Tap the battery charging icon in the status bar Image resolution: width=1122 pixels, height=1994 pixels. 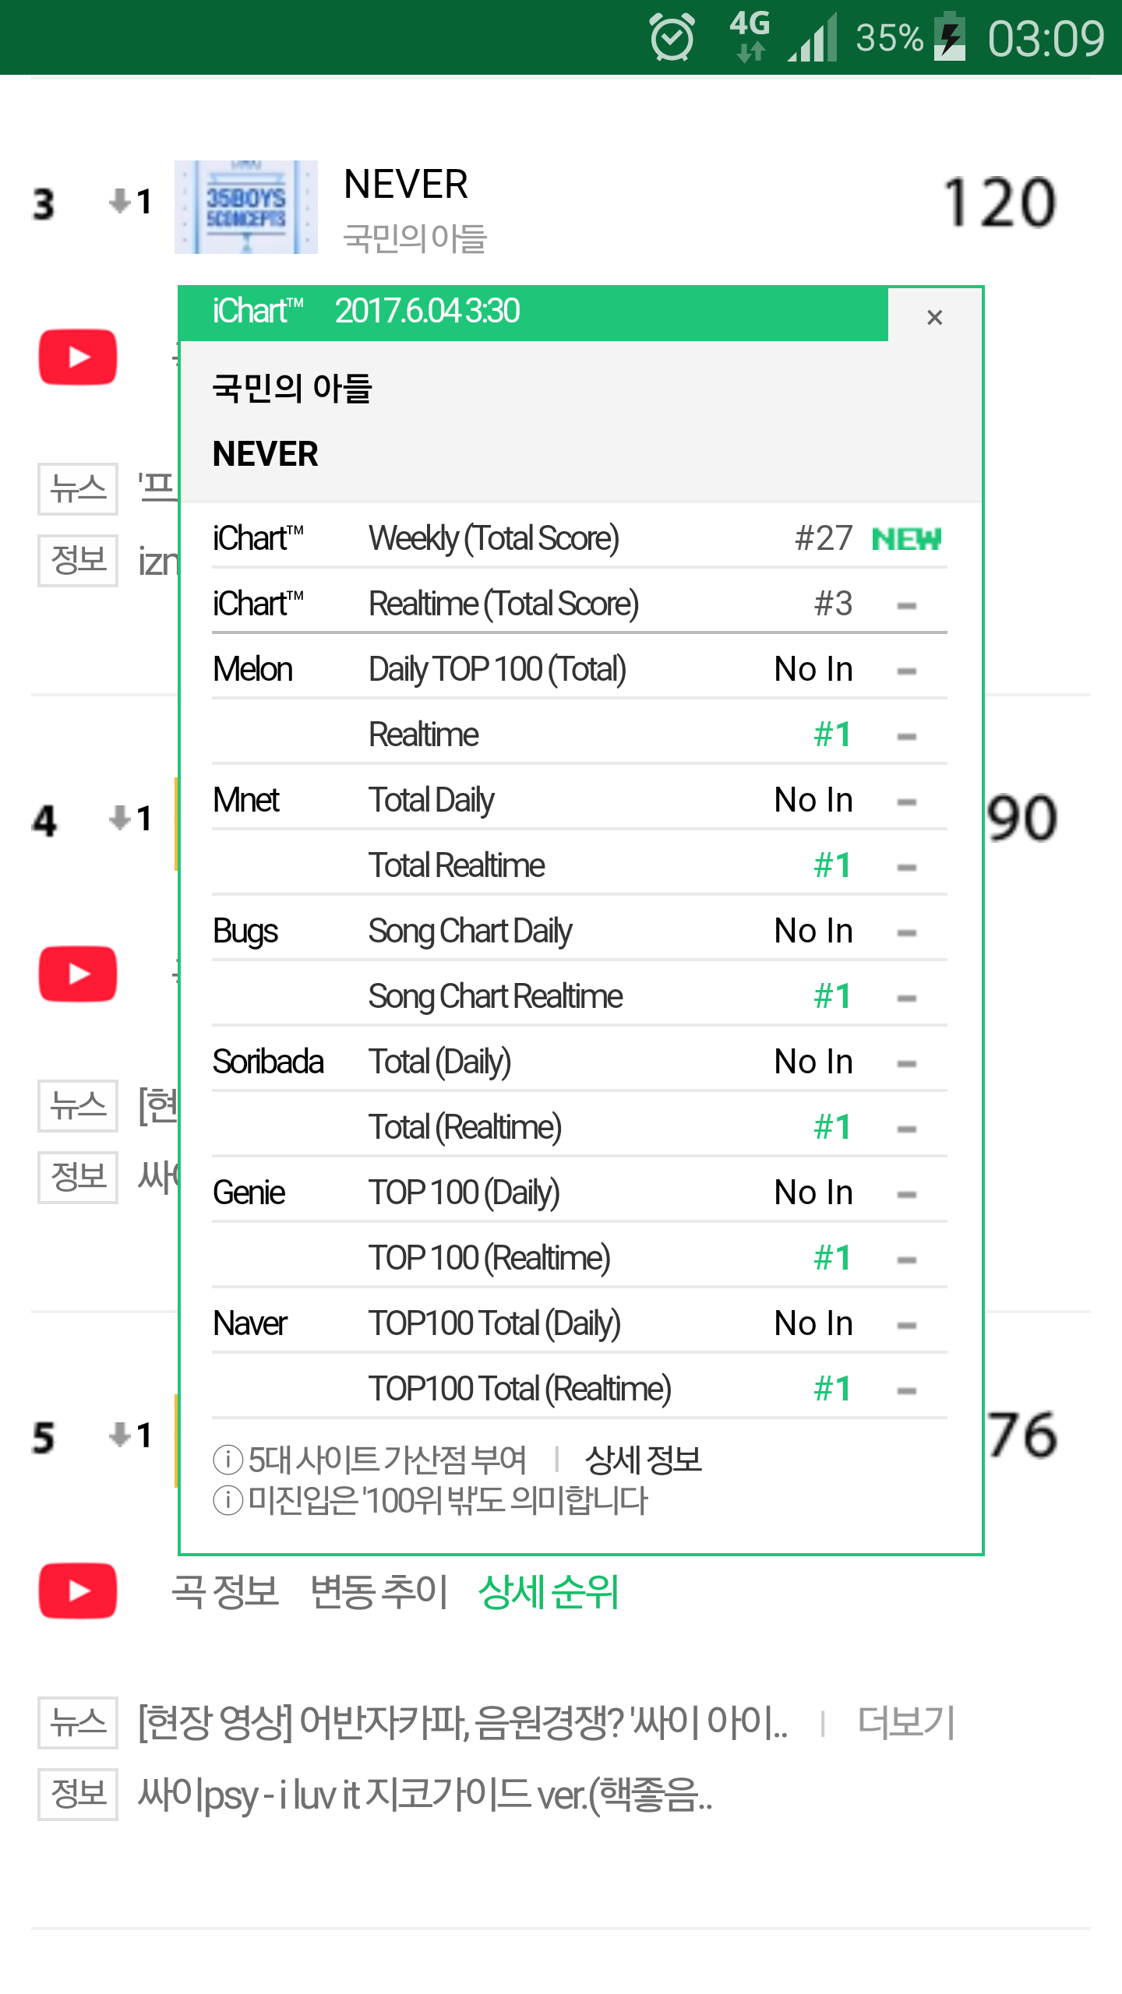click(950, 37)
